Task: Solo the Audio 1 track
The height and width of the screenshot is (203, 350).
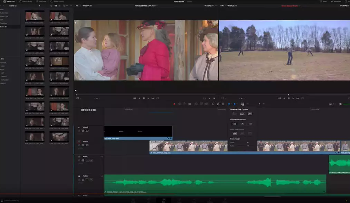Action: click(x=87, y=160)
